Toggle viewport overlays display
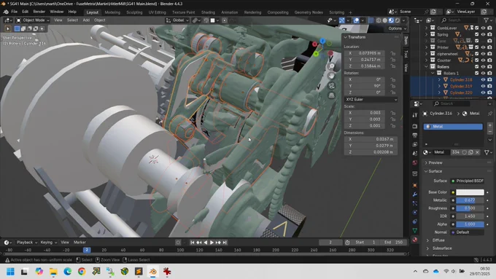The height and width of the screenshot is (279, 496). click(x=356, y=20)
